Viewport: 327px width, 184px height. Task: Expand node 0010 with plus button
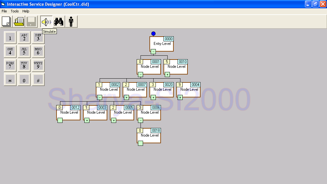167,74
